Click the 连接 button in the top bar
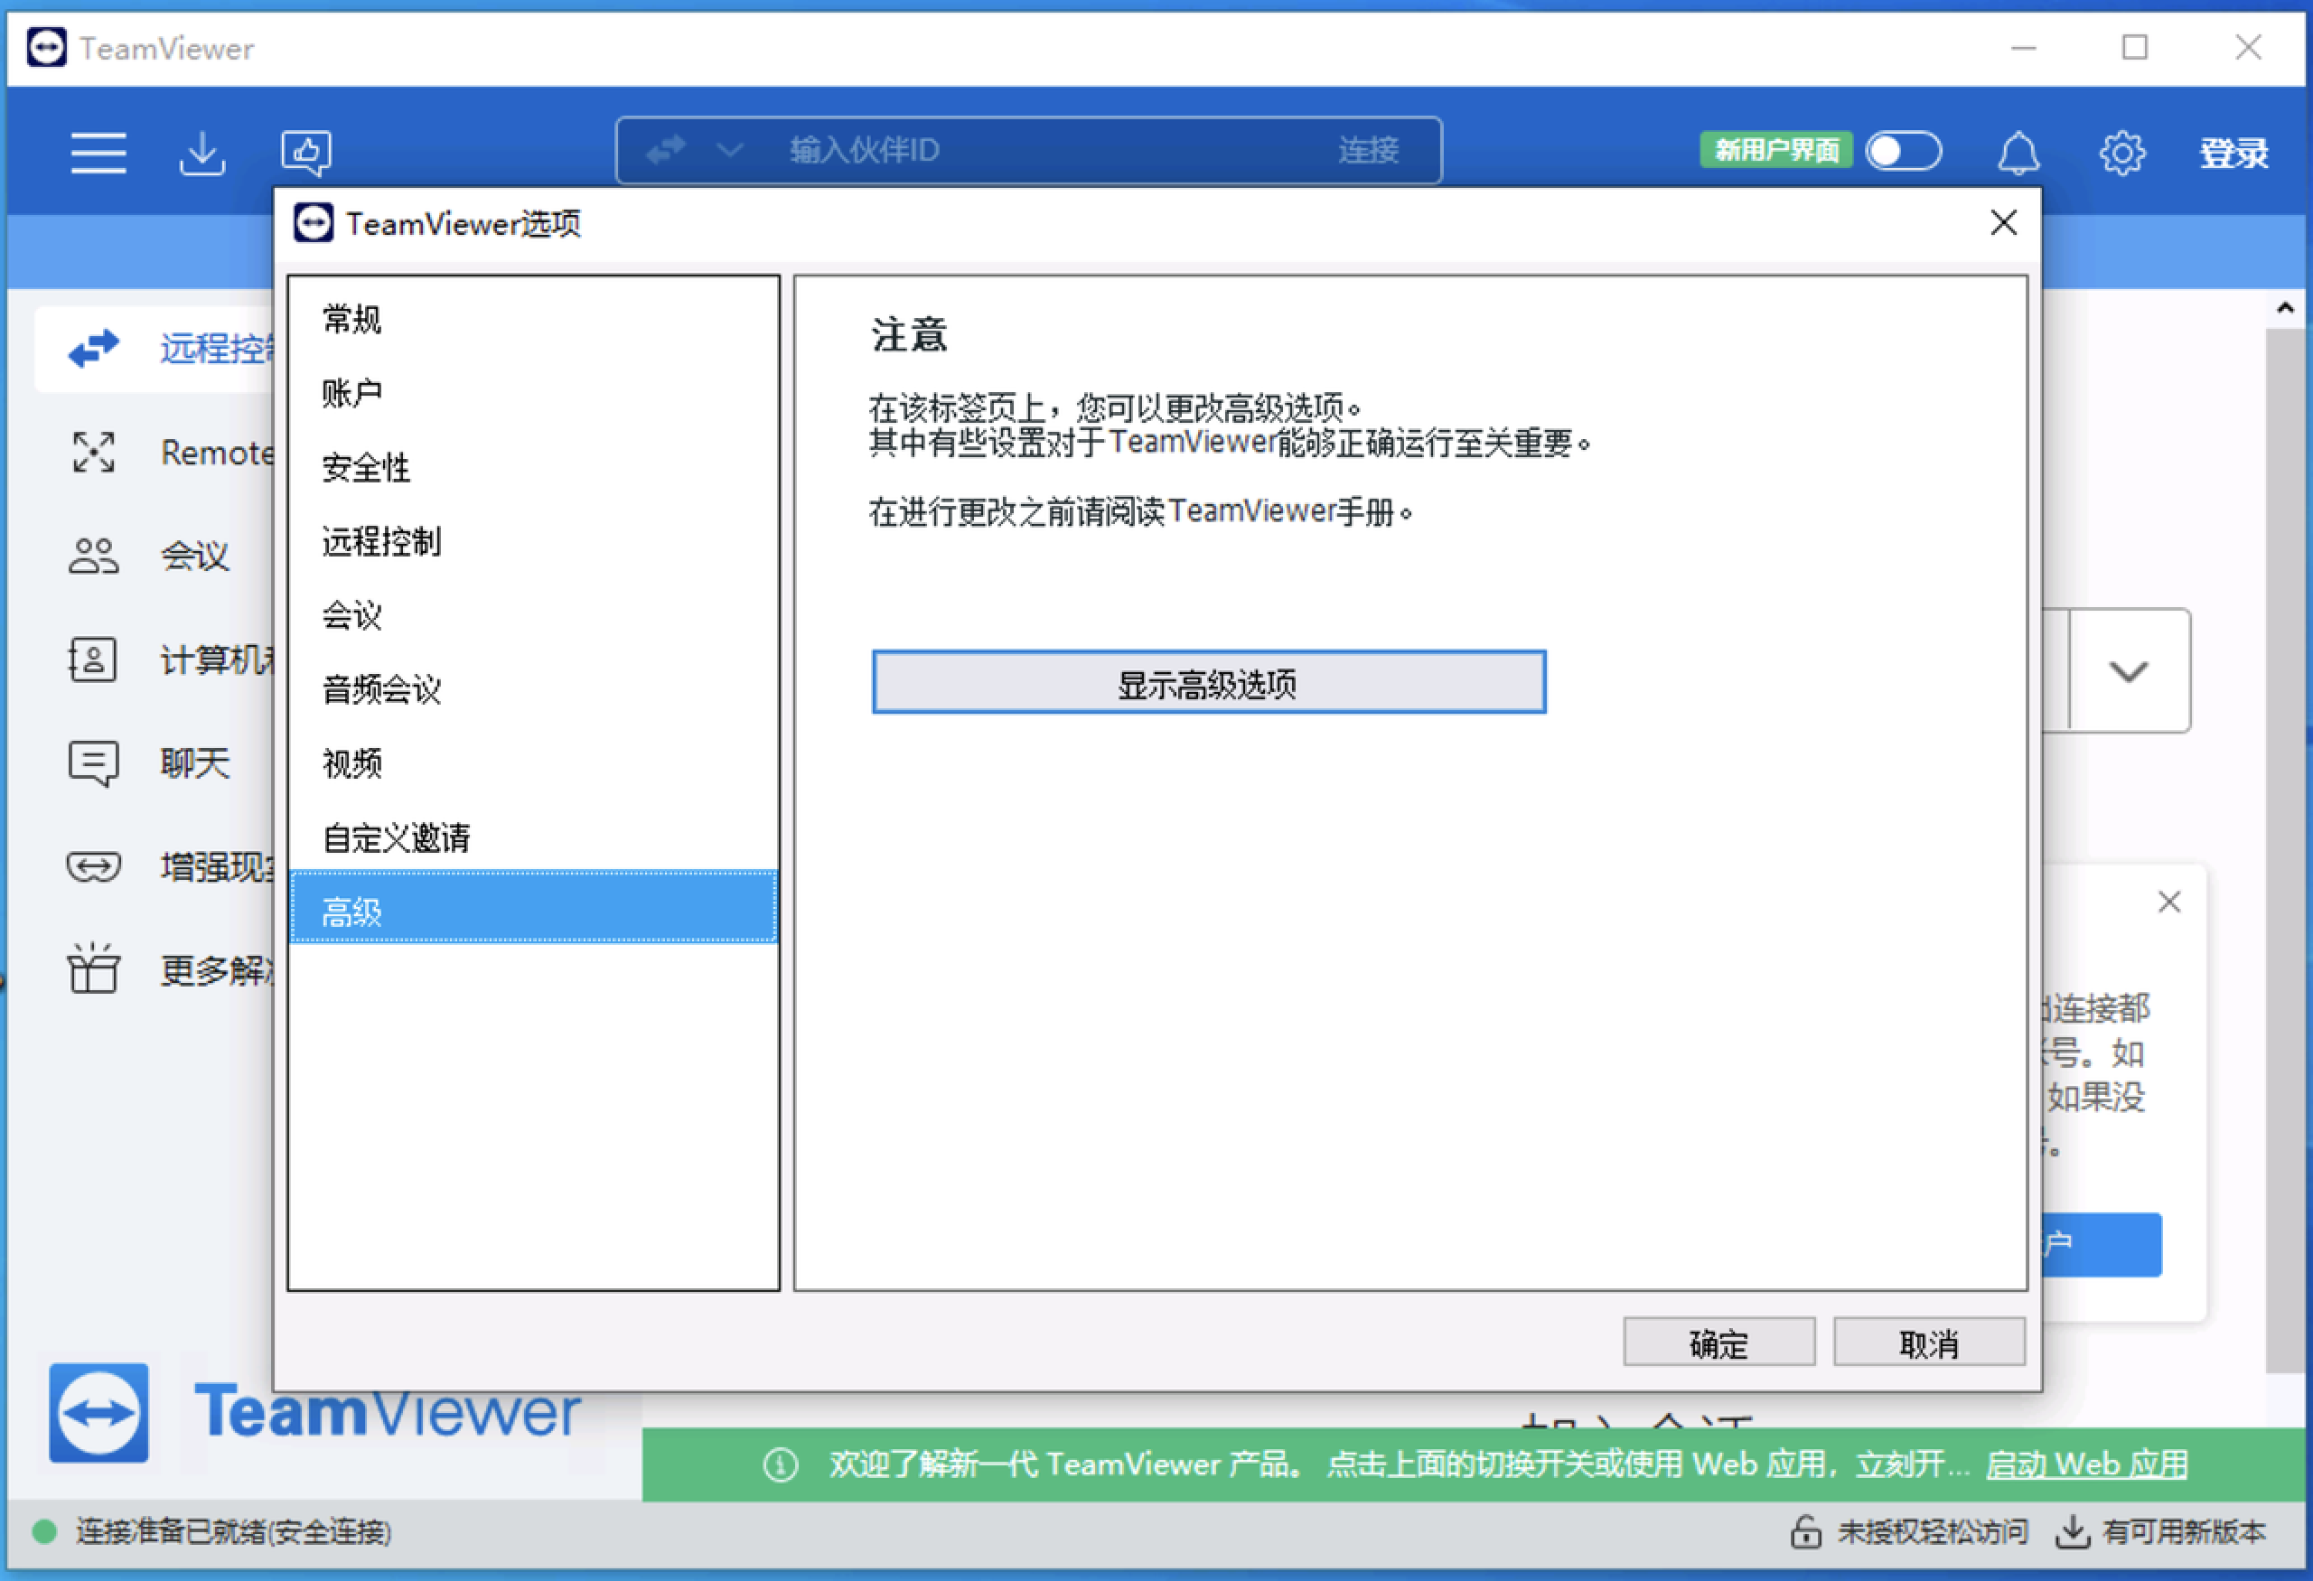The width and height of the screenshot is (2313, 1581). point(1369,150)
